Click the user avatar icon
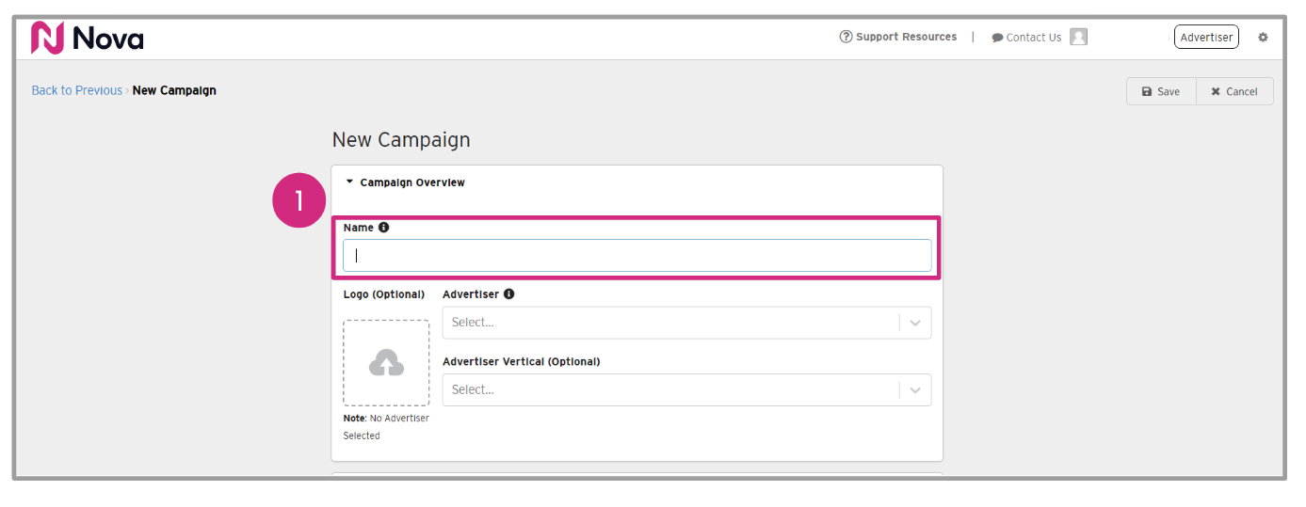This screenshot has height=507, width=1306. pos(1078,37)
